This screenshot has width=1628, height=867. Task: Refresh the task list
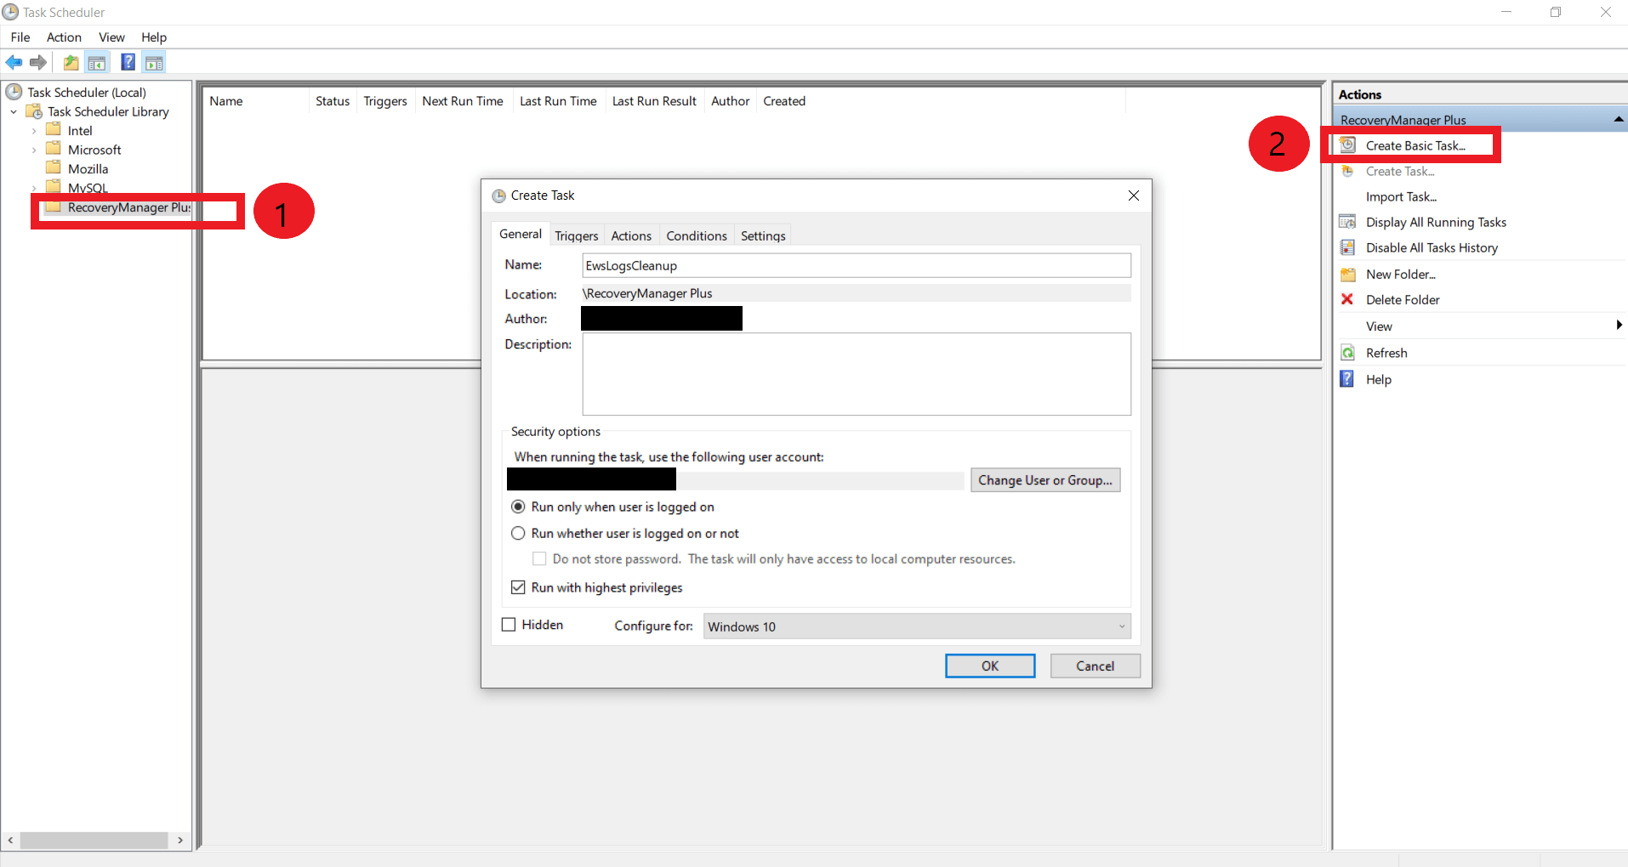pyautogui.click(x=1386, y=352)
